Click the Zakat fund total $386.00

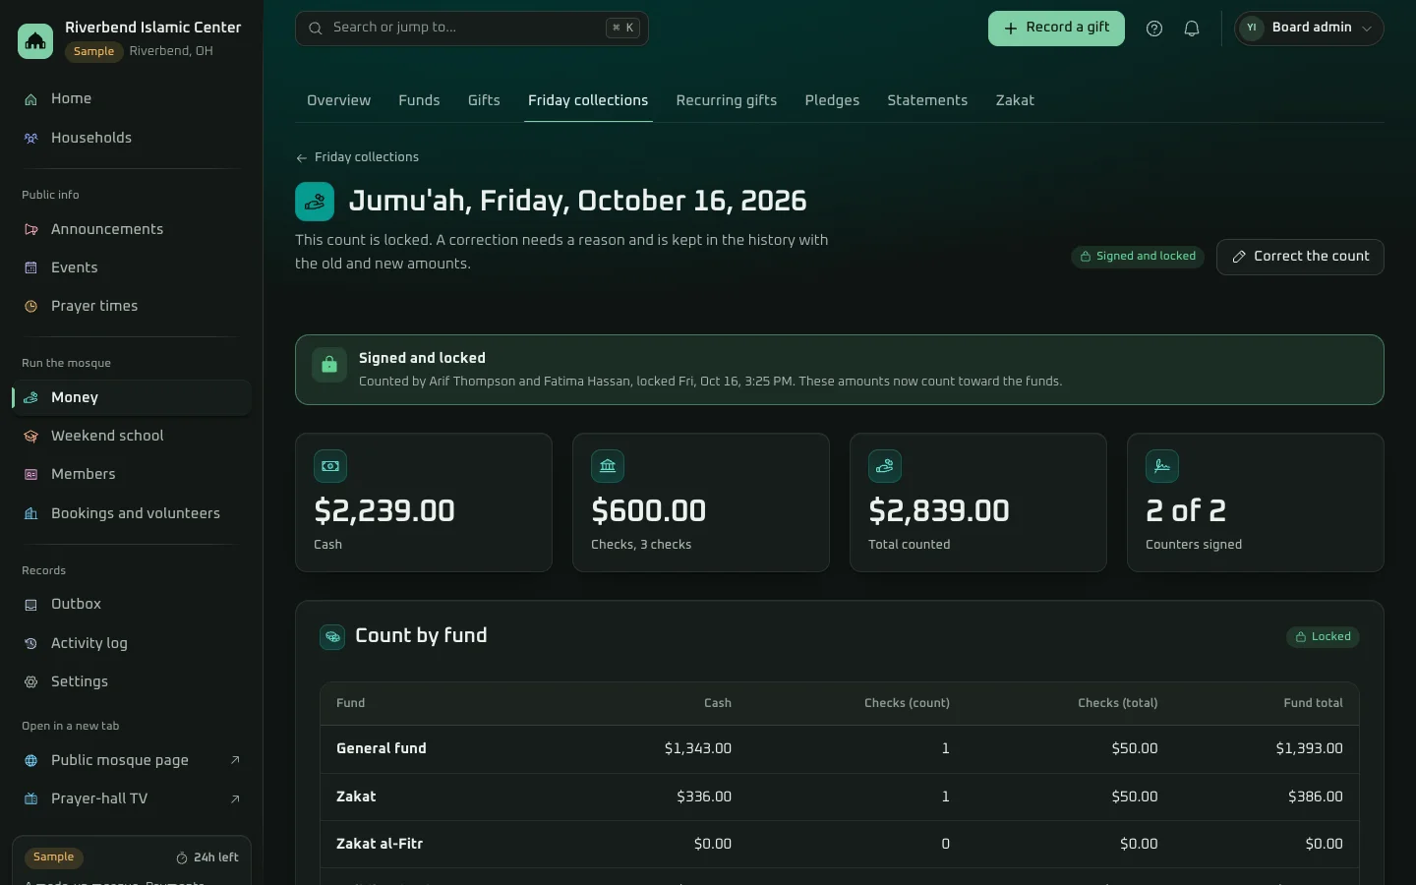click(1316, 796)
